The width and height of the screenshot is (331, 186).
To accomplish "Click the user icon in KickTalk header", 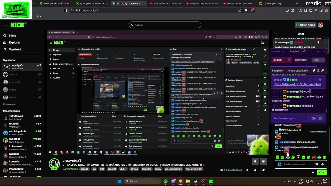I will [x=318, y=71].
